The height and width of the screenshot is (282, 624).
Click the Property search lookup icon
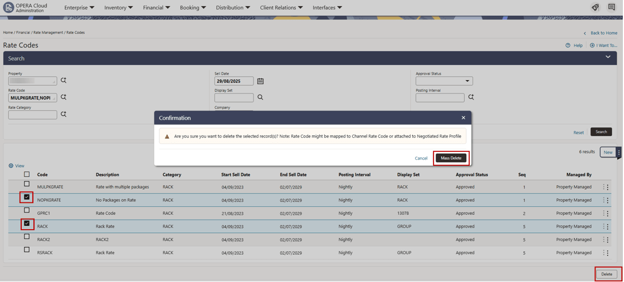tap(64, 81)
